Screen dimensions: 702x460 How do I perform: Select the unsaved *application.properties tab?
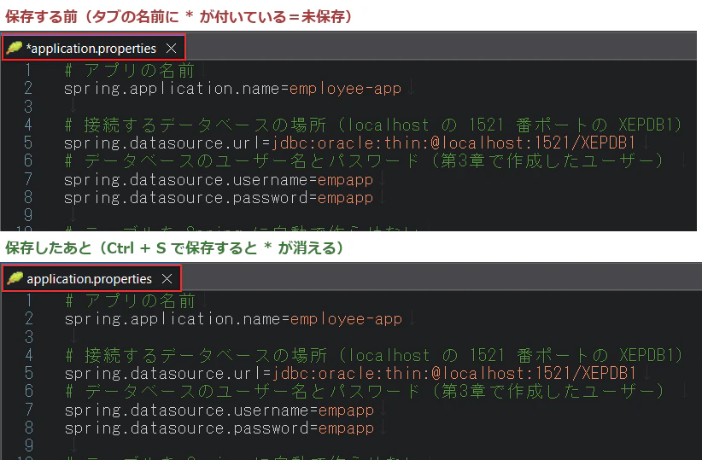(94, 48)
